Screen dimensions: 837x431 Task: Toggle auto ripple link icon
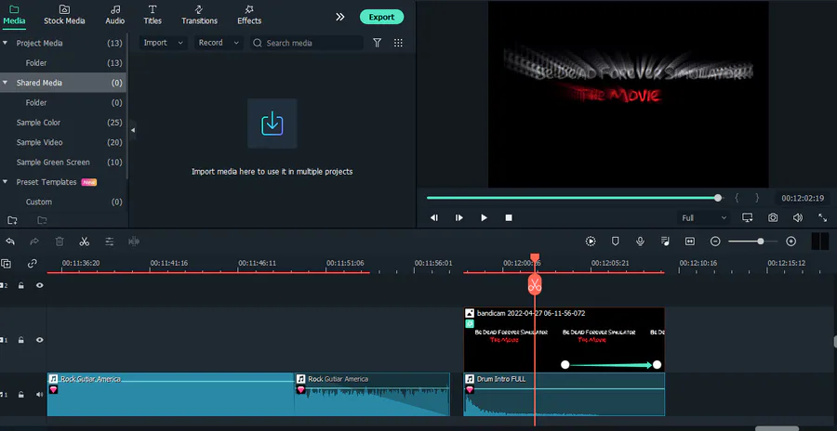[33, 264]
